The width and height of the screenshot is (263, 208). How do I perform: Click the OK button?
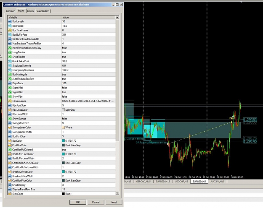(x=78, y=202)
